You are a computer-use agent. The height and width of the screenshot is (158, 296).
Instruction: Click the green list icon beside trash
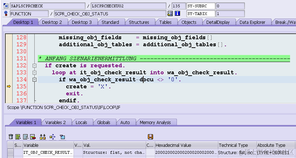tap(18, 137)
